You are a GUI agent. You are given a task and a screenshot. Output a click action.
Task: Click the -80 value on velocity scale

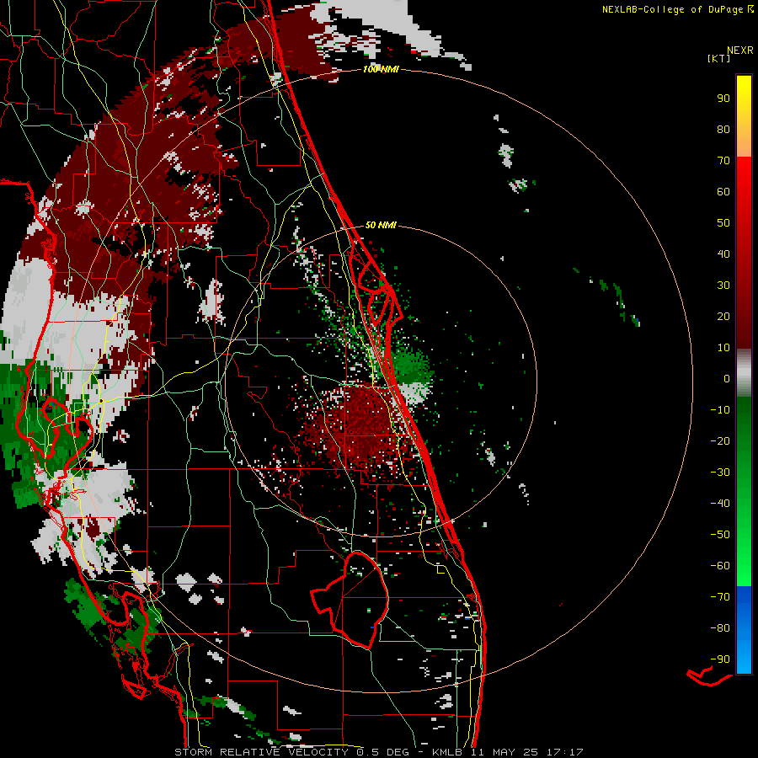coord(720,628)
